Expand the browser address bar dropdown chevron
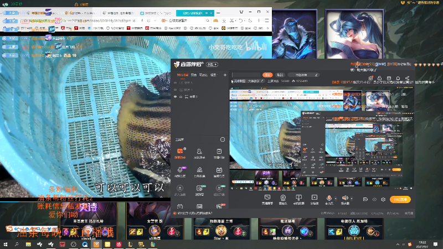443x249 pixels. 155,20
